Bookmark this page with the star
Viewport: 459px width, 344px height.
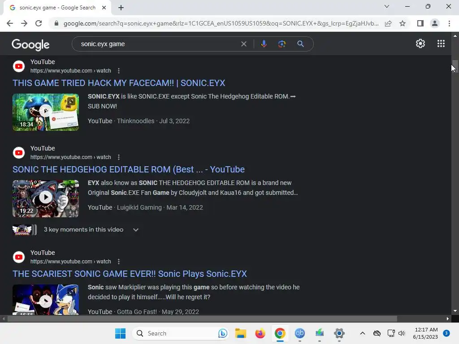(x=403, y=23)
